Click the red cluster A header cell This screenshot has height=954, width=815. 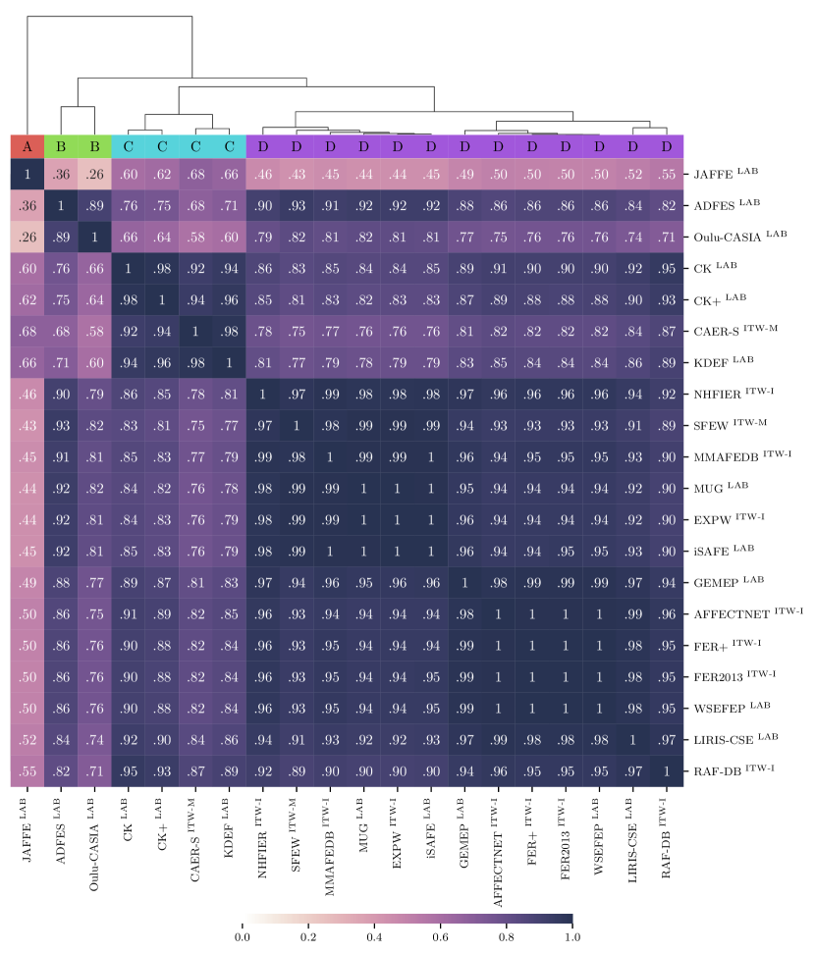coord(27,146)
